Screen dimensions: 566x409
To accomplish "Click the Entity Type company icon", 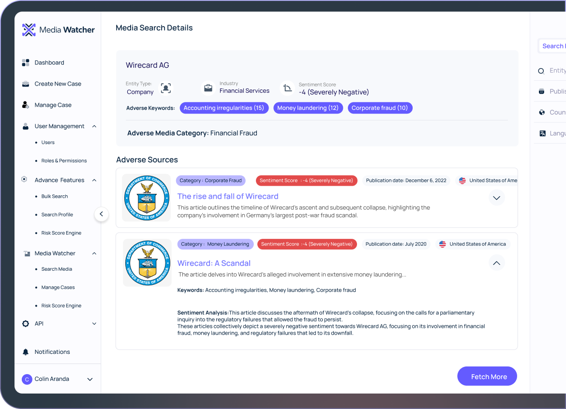I will point(165,88).
